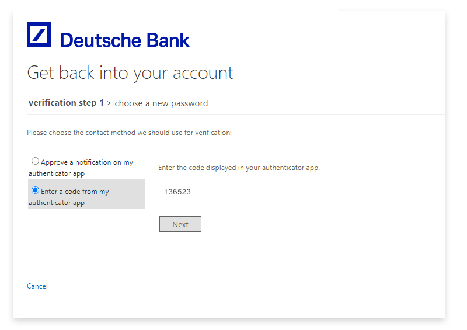Screen dimensions: 467x330
Task: Click the Deutsche Bank wordmark text
Action: coord(125,40)
